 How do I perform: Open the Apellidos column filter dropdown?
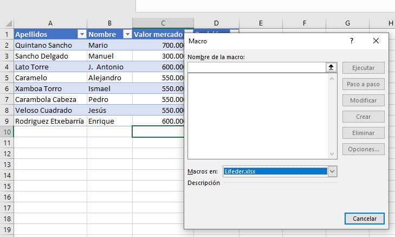81,34
